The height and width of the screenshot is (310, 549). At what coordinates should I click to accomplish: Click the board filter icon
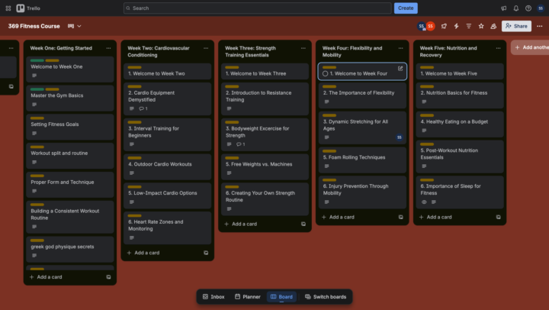click(x=468, y=26)
